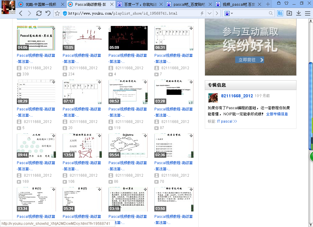
Task: Open the 04:06 Pascal高级教程 video thumbnail
Action: click(x=36, y=38)
